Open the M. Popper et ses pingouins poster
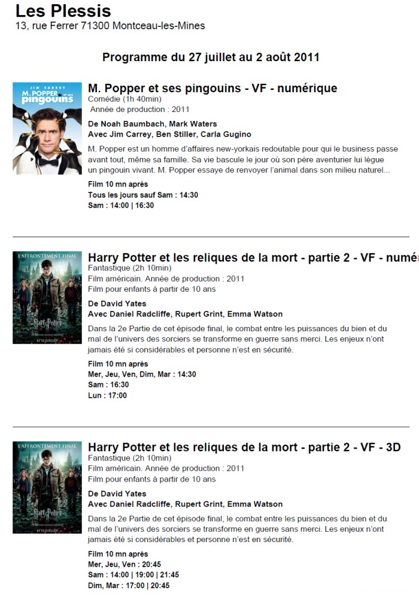This screenshot has width=419, height=599. (x=47, y=128)
